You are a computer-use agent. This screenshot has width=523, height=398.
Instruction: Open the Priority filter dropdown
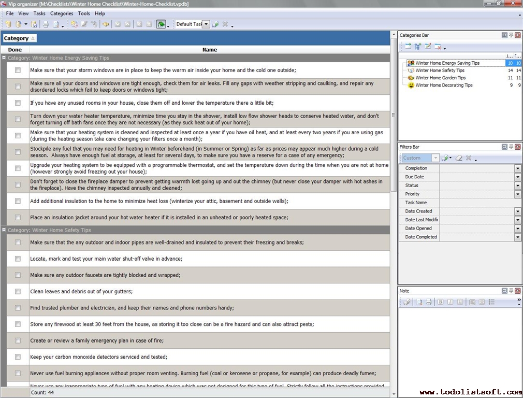coord(518,194)
